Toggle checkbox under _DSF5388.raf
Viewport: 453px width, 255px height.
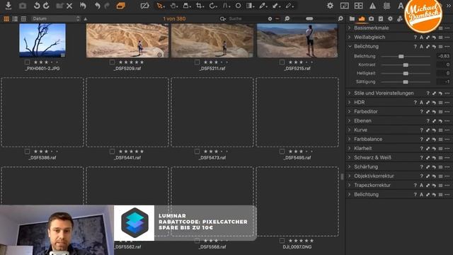27,152
